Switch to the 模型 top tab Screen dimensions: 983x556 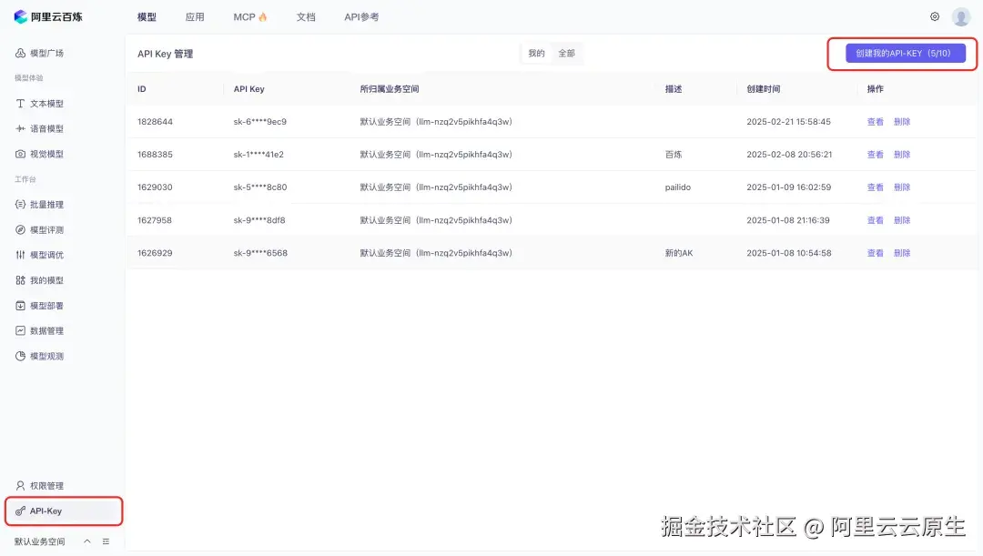147,17
